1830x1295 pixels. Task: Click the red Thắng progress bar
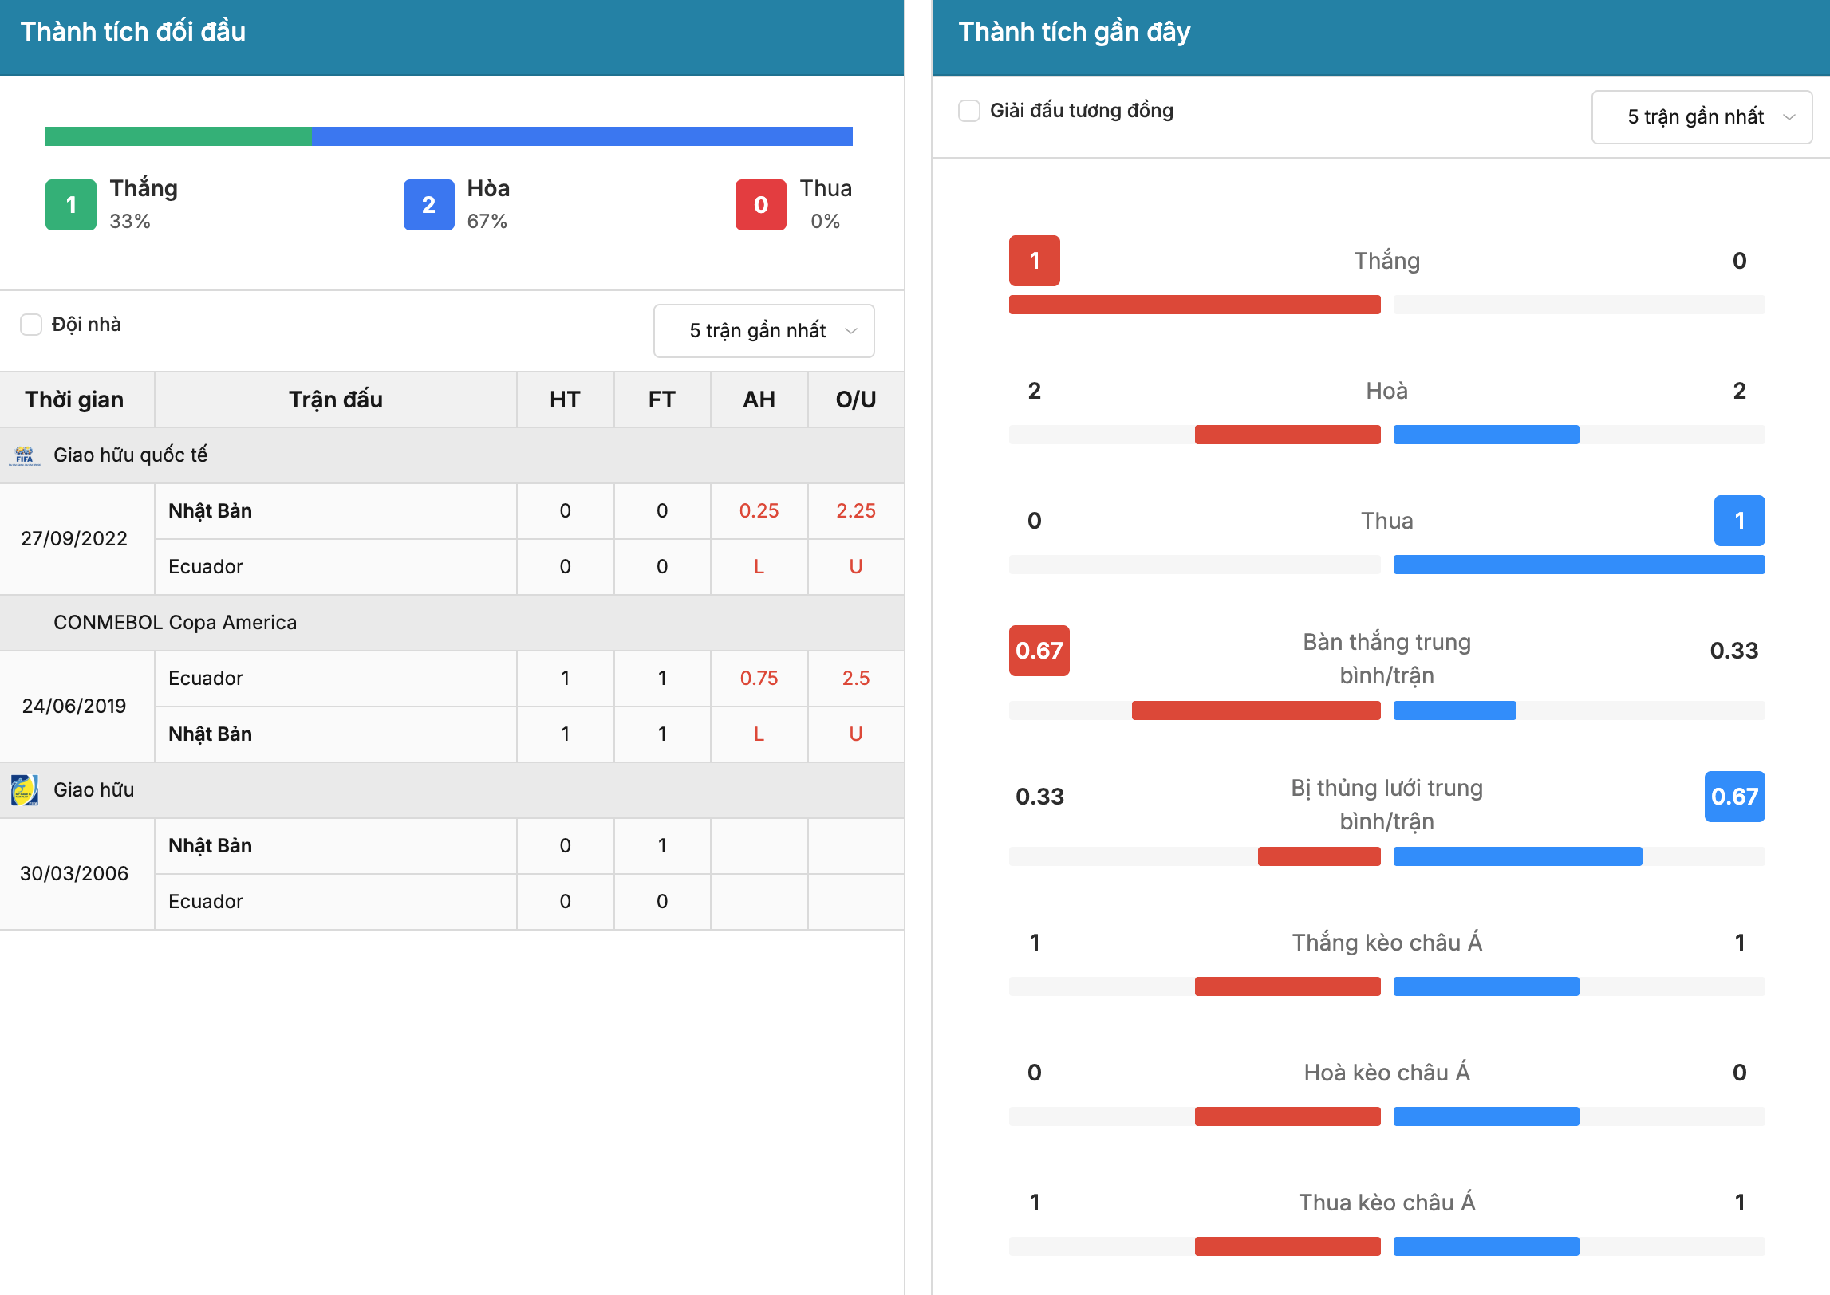click(x=1194, y=305)
